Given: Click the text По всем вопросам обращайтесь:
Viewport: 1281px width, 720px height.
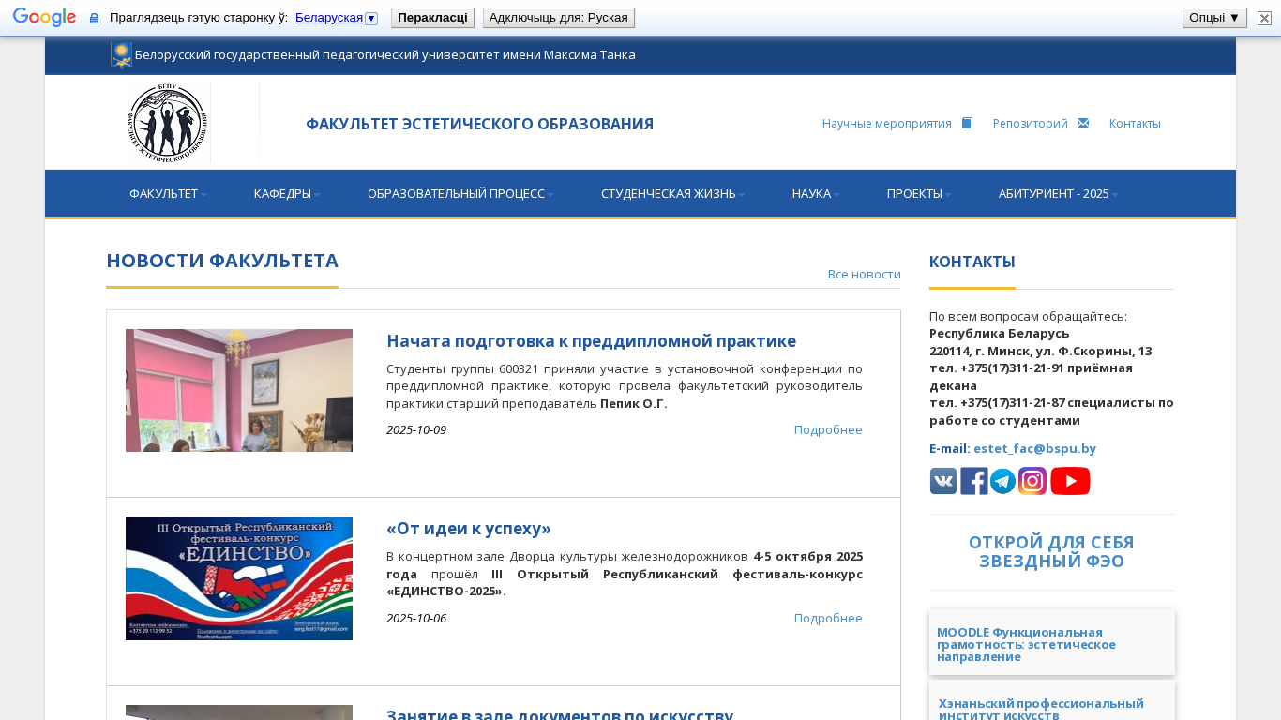Looking at the screenshot, I should click(x=1028, y=316).
